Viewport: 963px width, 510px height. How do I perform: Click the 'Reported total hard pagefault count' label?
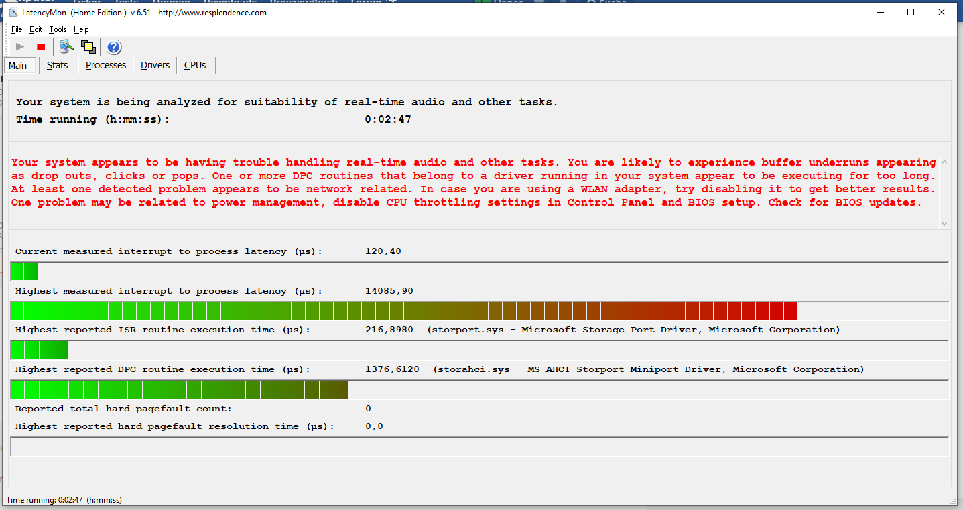123,409
